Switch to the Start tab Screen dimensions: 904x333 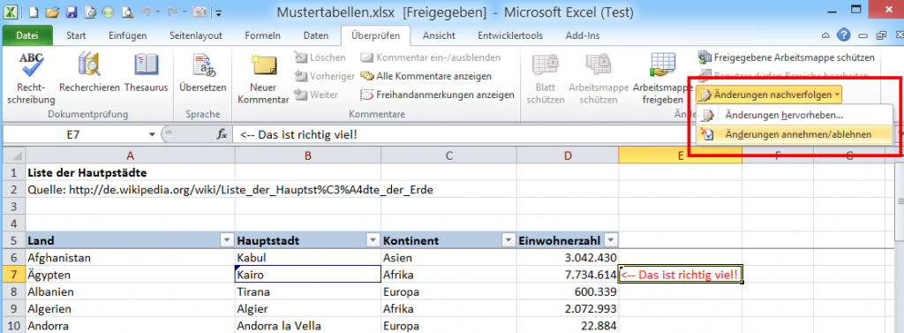pyautogui.click(x=76, y=36)
